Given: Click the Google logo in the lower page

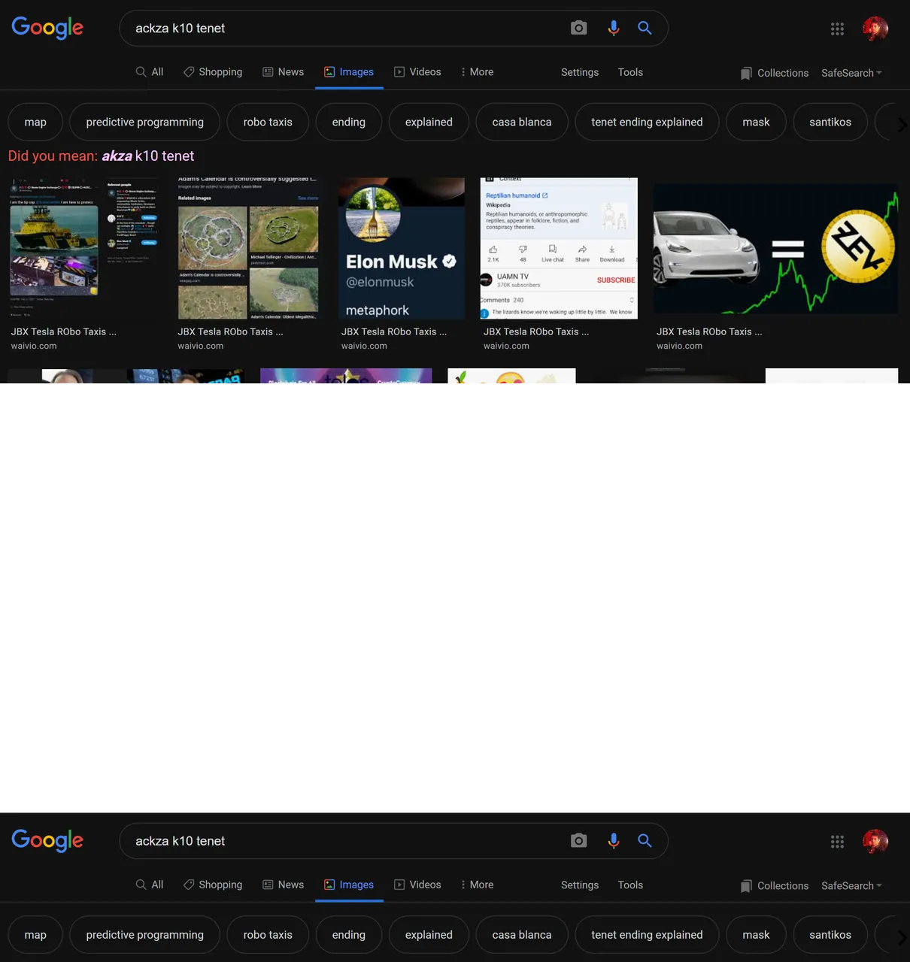Looking at the screenshot, I should pos(47,840).
